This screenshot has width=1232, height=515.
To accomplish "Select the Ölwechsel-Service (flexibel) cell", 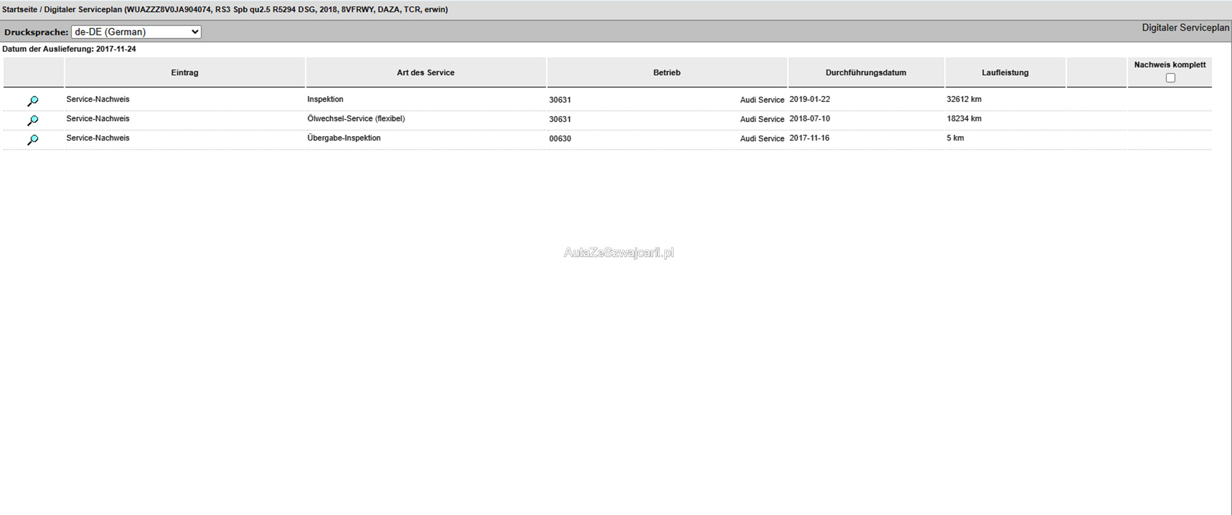I will [x=356, y=119].
